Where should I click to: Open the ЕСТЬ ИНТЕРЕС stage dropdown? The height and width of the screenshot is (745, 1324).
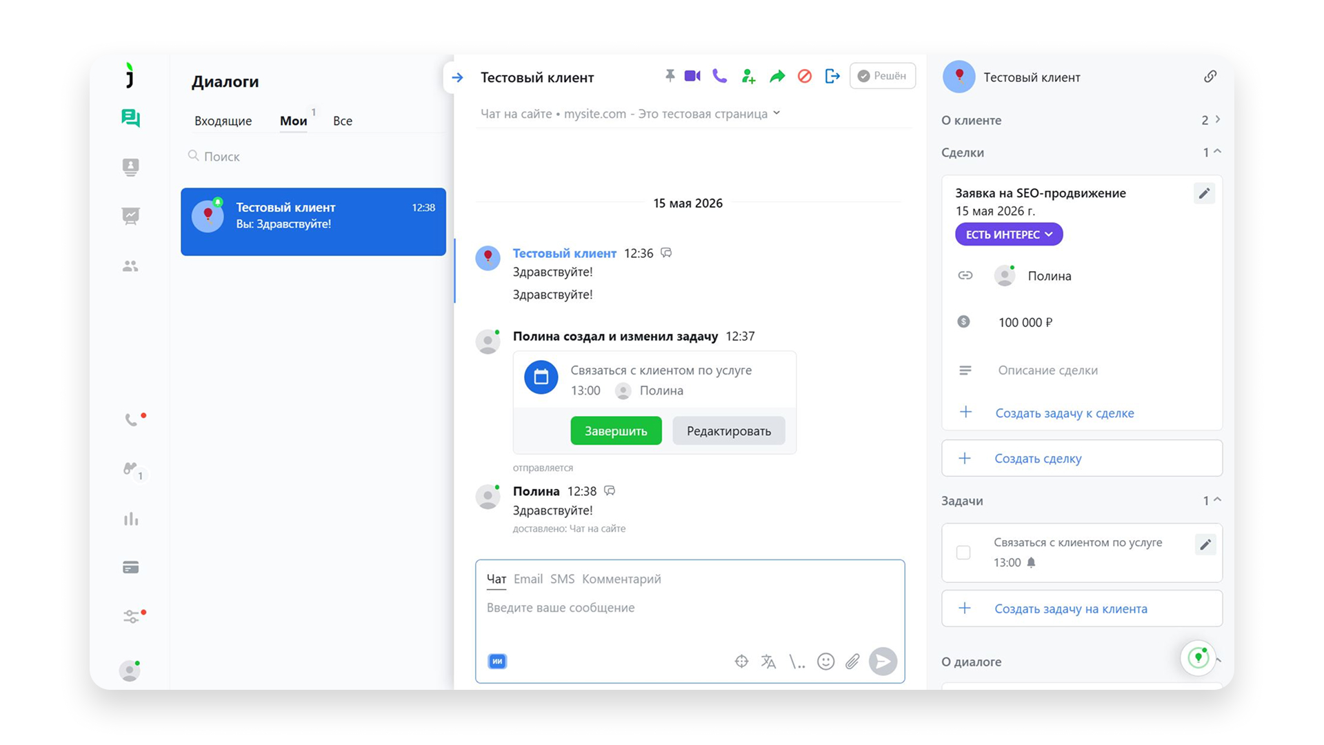pyautogui.click(x=1009, y=235)
